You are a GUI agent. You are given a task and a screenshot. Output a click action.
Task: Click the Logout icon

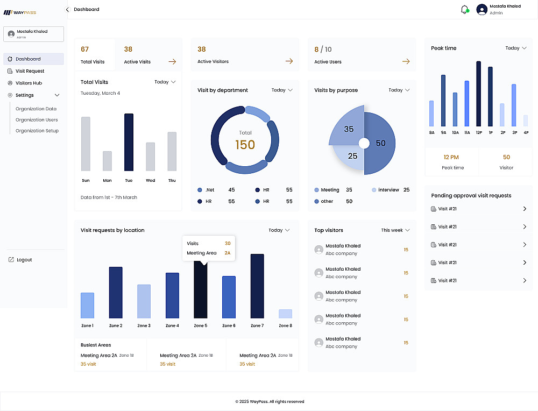(x=11, y=260)
